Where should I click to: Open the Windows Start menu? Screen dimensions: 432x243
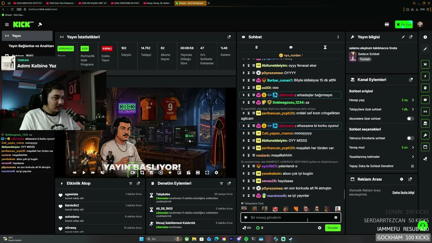pyautogui.click(x=141, y=239)
